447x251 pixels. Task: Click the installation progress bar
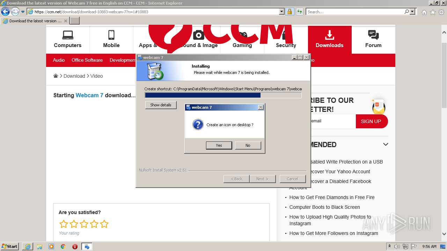[223, 95]
